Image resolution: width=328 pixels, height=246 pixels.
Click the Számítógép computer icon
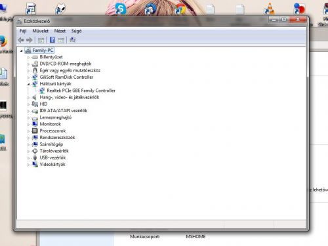pos(35,144)
